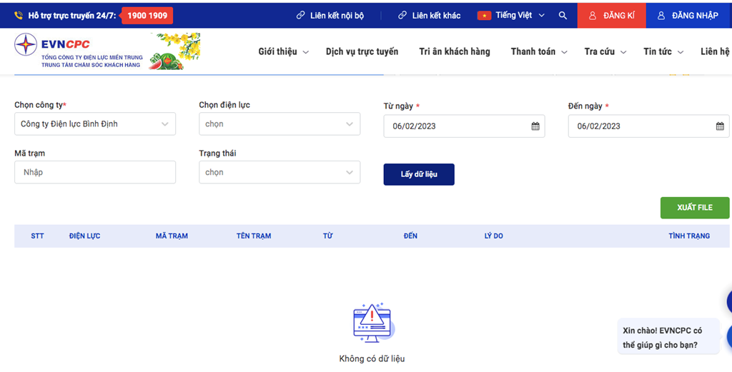This screenshot has height=372, width=732.
Task: Click the hotline 1900 1909 badge
Action: (x=147, y=15)
